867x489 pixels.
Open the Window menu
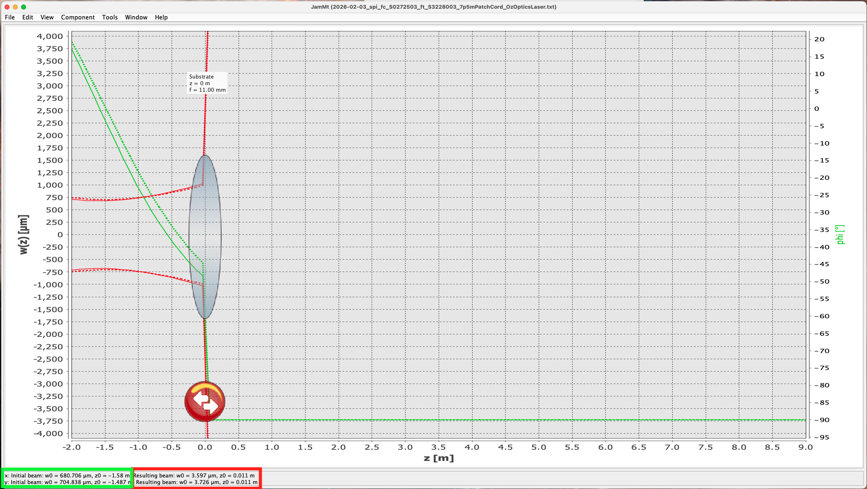[136, 17]
